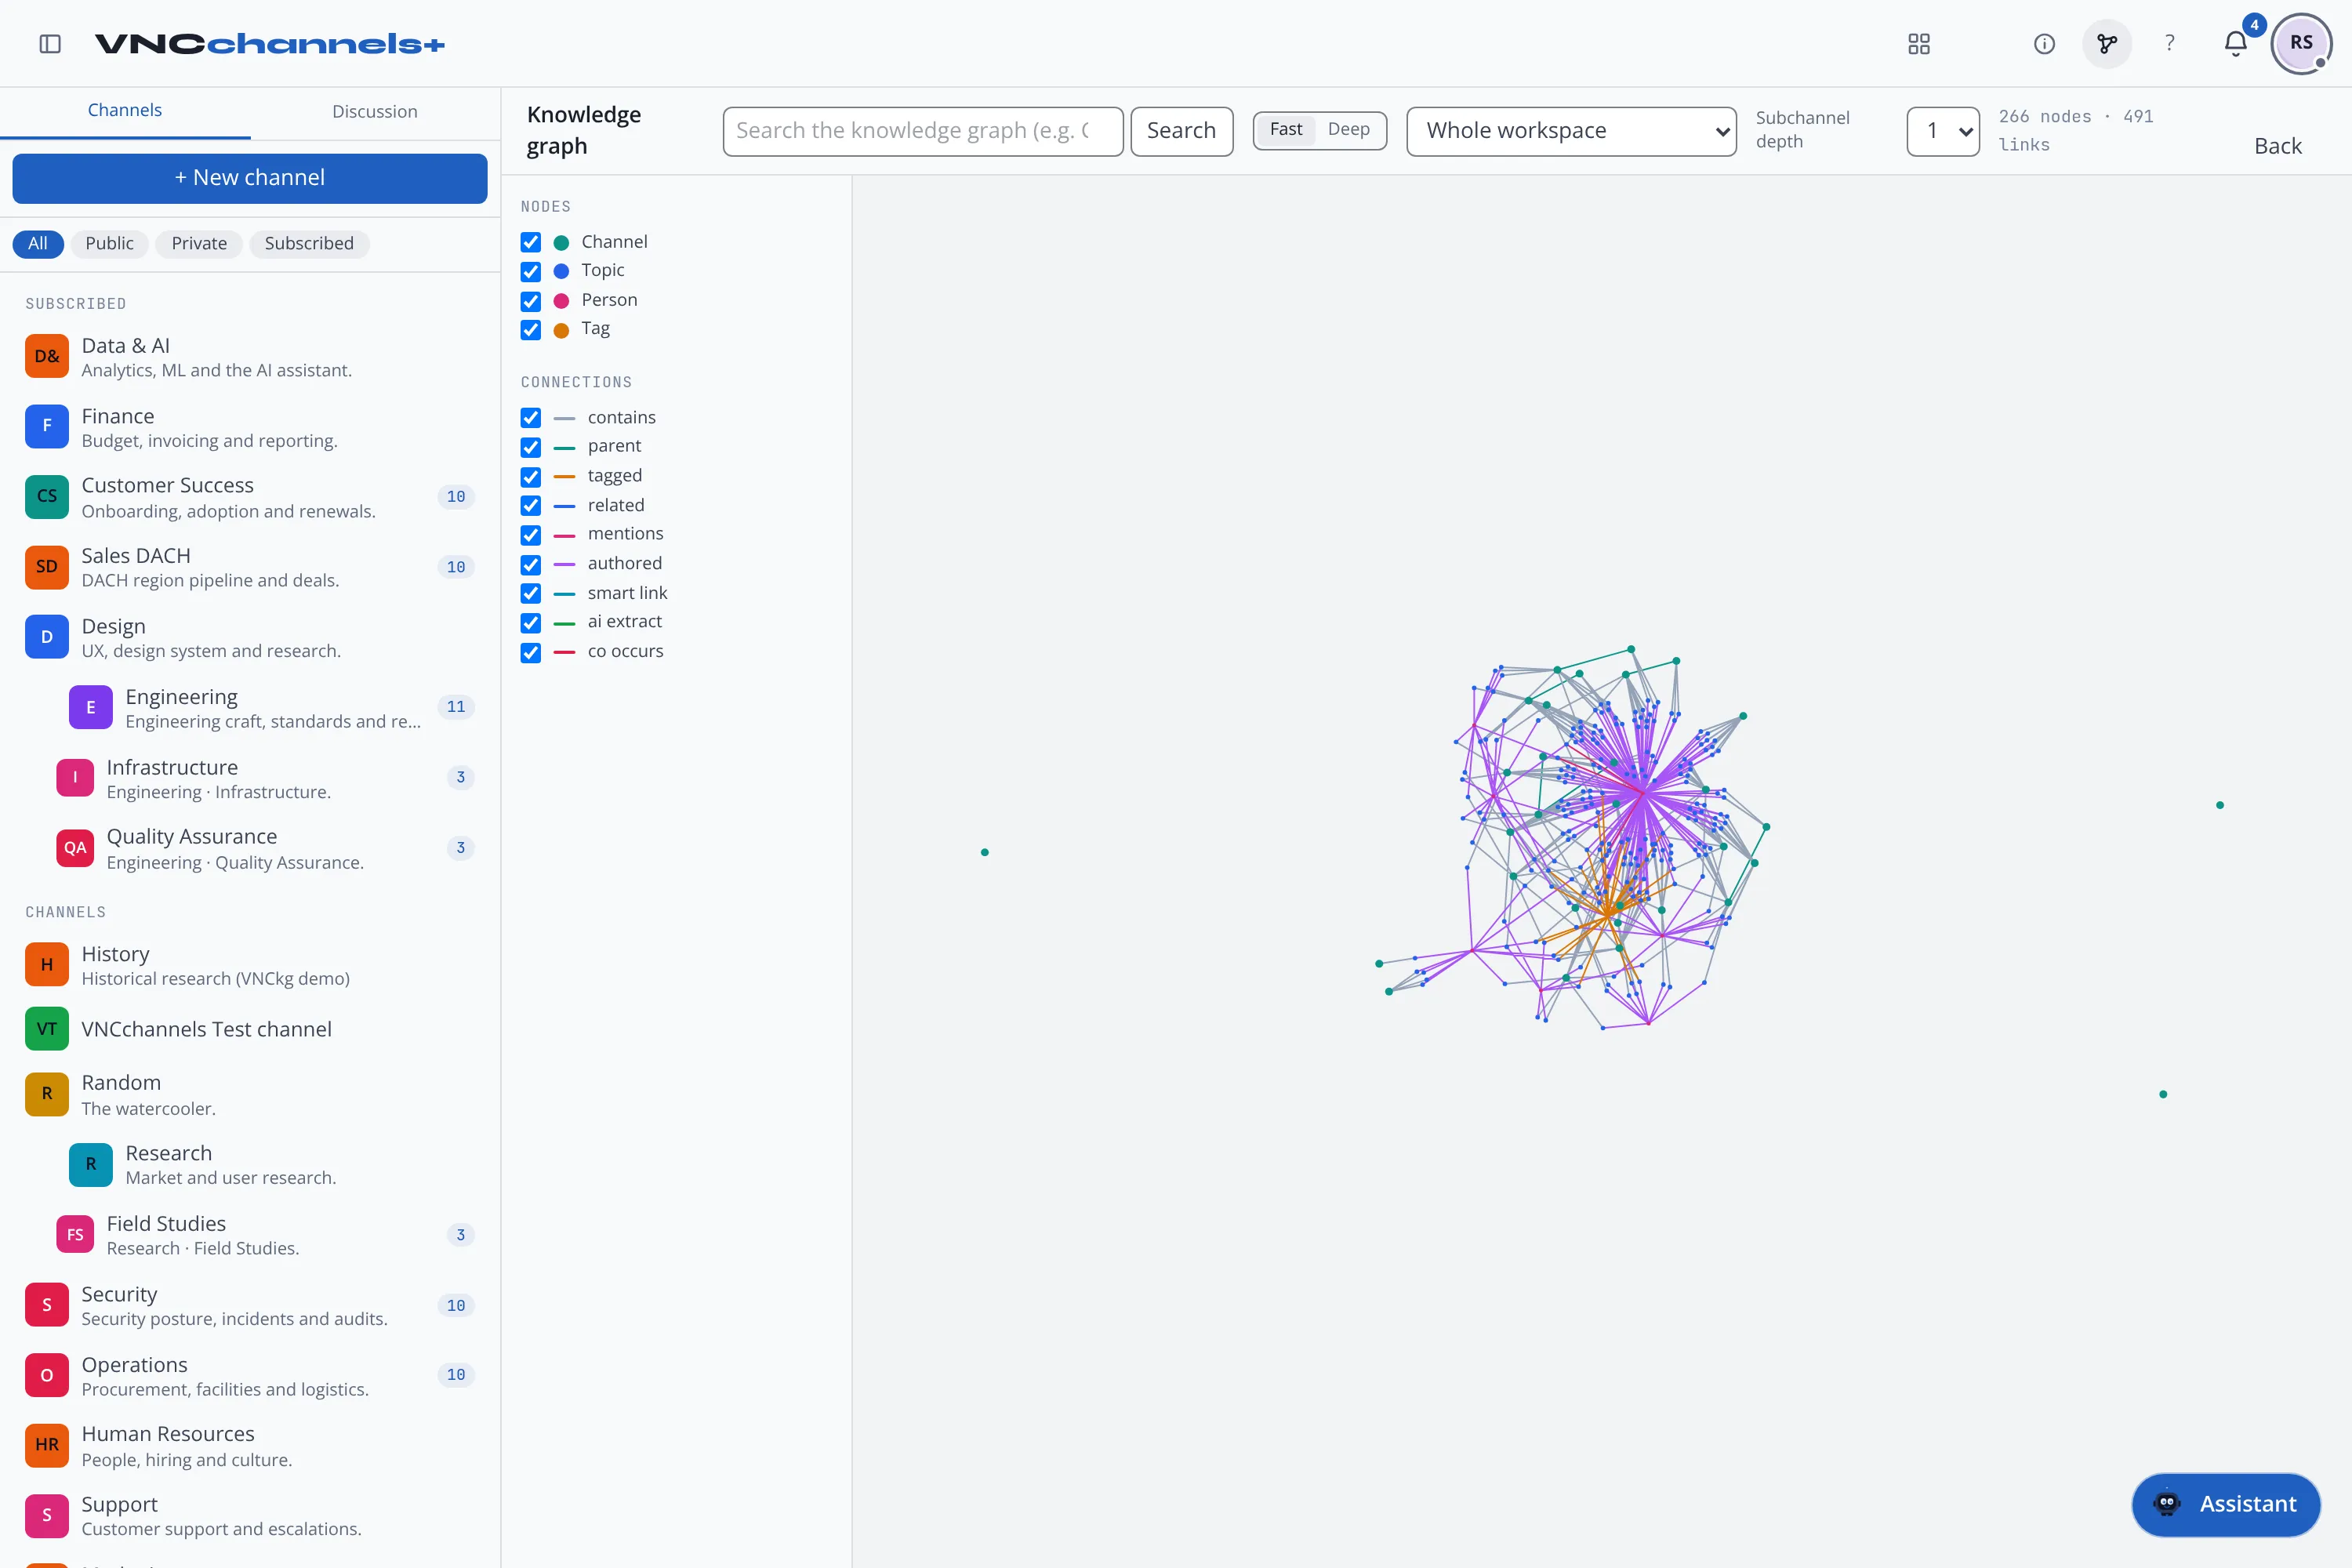Open the Subchannel depth dropdown

1942,131
